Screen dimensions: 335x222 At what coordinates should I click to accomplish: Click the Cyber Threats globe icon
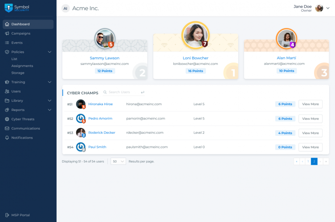click(x=7, y=119)
